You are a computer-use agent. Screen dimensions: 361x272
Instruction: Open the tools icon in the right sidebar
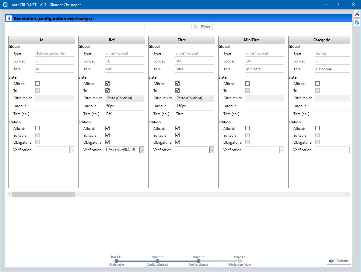357,14
